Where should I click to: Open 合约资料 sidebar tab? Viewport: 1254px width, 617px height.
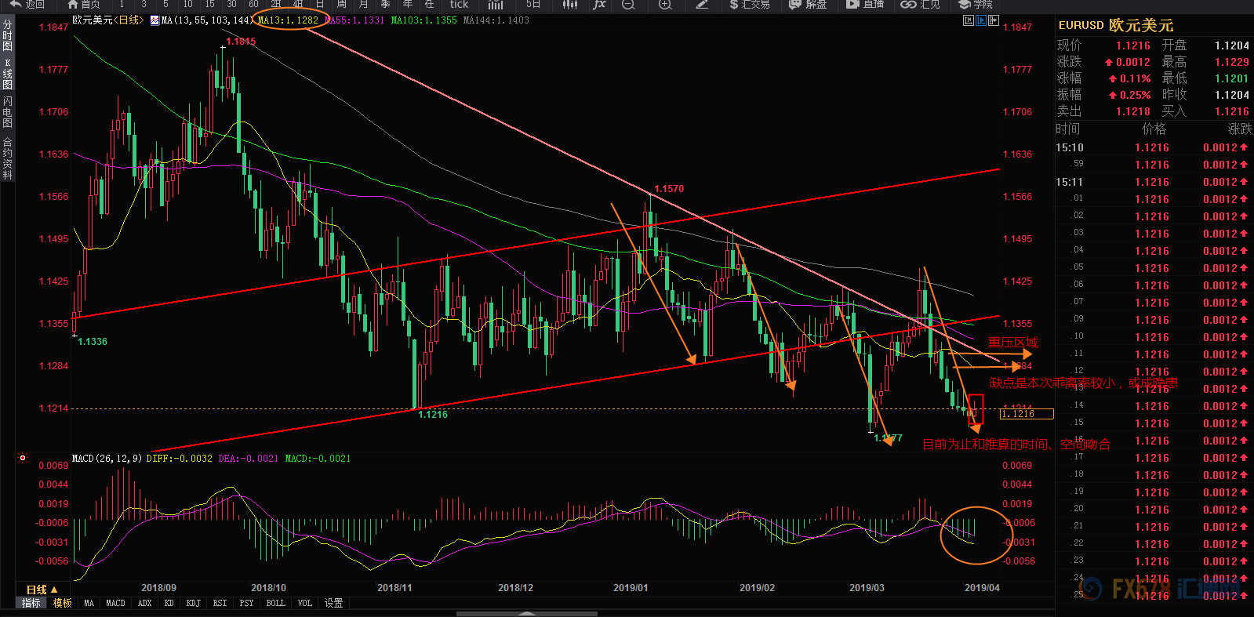point(7,158)
